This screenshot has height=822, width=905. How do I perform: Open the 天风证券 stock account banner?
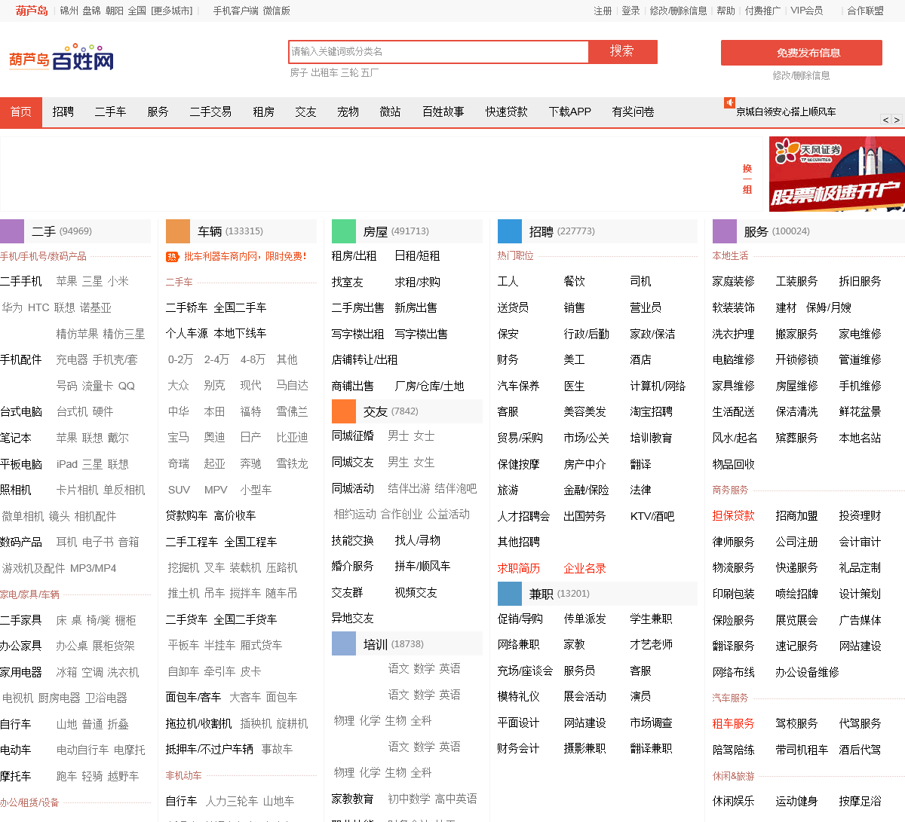[x=836, y=174]
